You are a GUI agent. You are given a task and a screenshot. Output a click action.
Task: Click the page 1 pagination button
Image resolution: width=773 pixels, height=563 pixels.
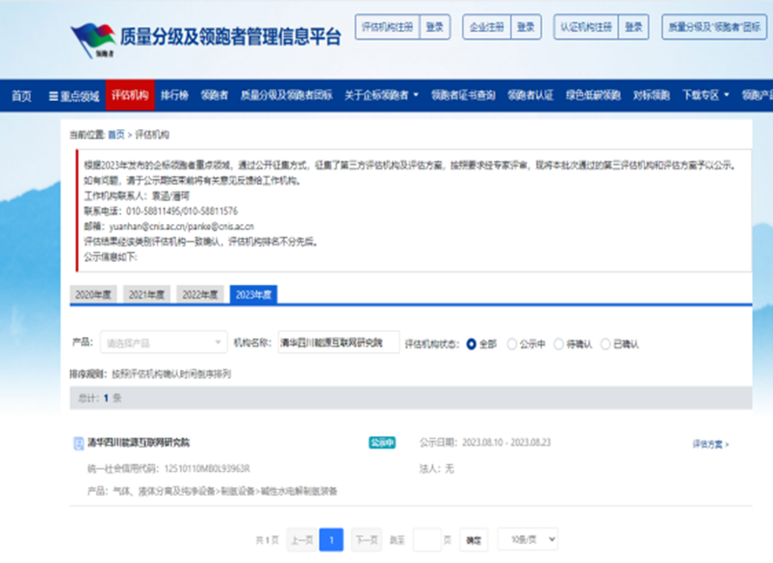tap(331, 540)
